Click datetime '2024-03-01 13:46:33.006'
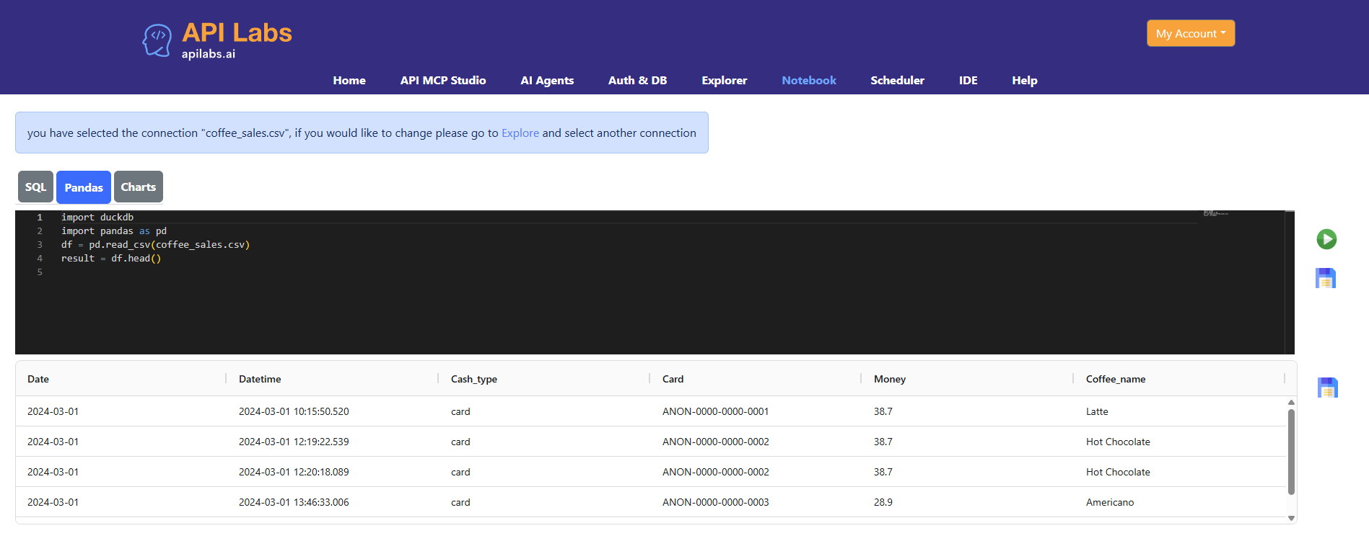This screenshot has height=541, width=1369. pos(294,502)
